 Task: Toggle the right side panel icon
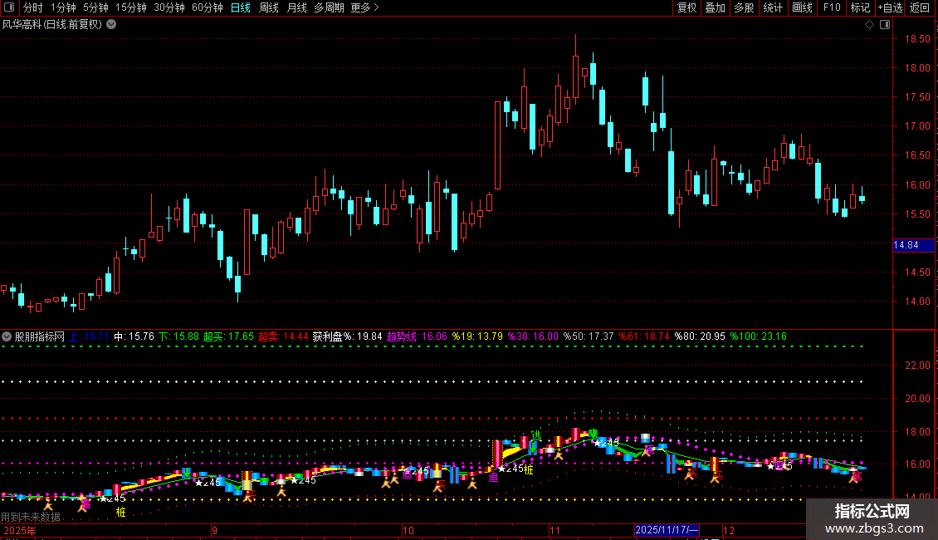click(885, 25)
